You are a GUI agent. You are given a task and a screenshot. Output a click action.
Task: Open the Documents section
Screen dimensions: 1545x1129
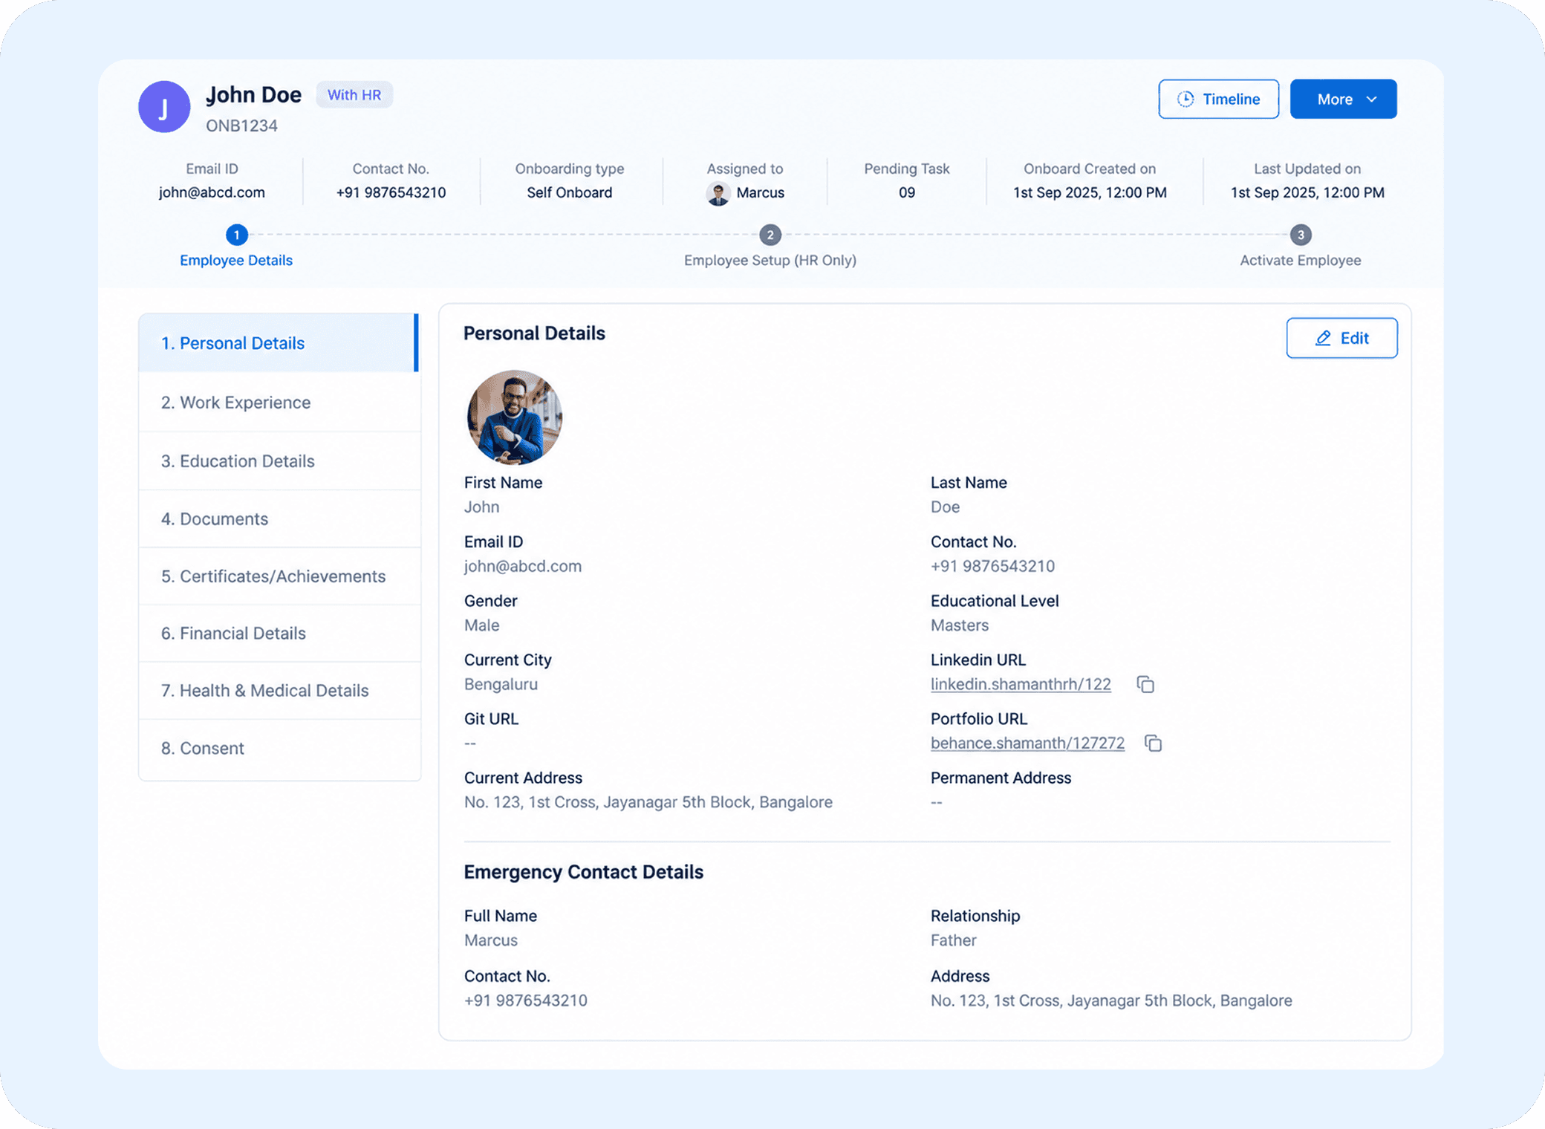coord(280,518)
